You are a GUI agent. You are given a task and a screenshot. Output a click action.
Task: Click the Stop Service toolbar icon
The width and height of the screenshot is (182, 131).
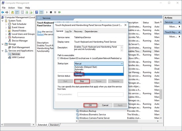tap(51, 12)
